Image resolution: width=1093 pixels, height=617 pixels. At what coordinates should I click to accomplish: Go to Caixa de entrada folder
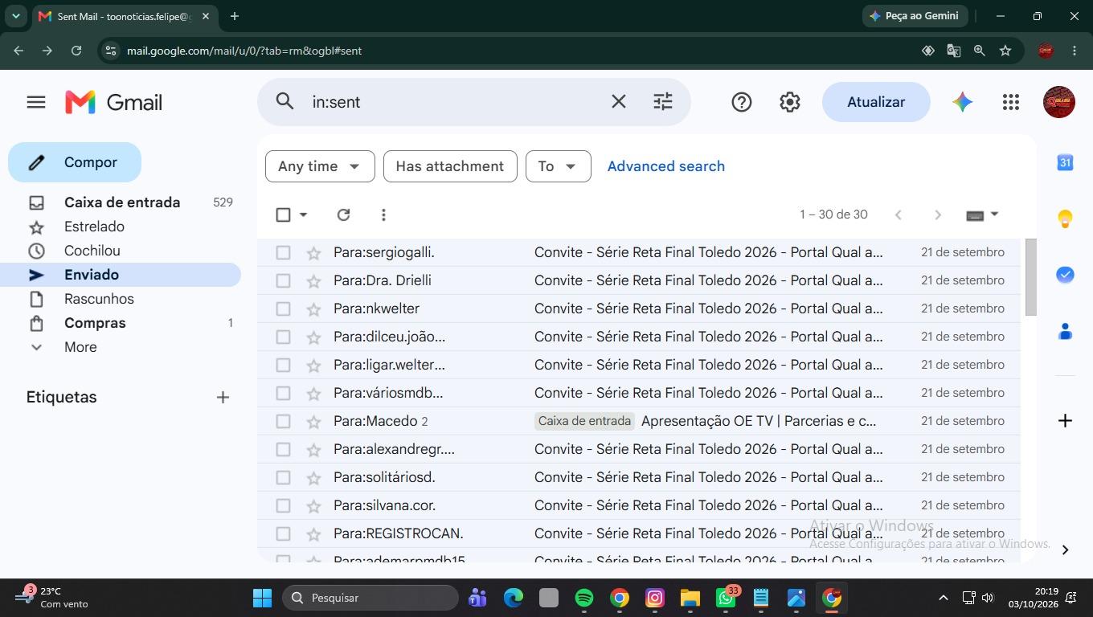click(x=121, y=202)
